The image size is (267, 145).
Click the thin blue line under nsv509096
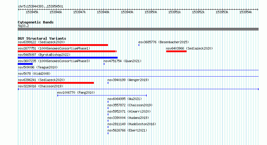click(x=138, y=70)
